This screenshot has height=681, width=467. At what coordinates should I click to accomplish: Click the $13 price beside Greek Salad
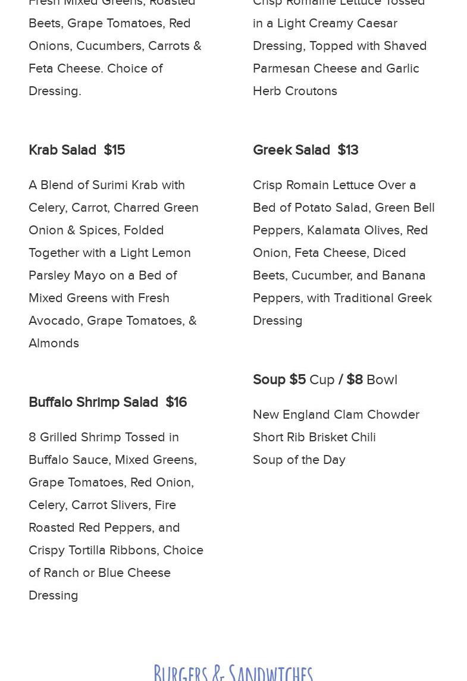[348, 150]
